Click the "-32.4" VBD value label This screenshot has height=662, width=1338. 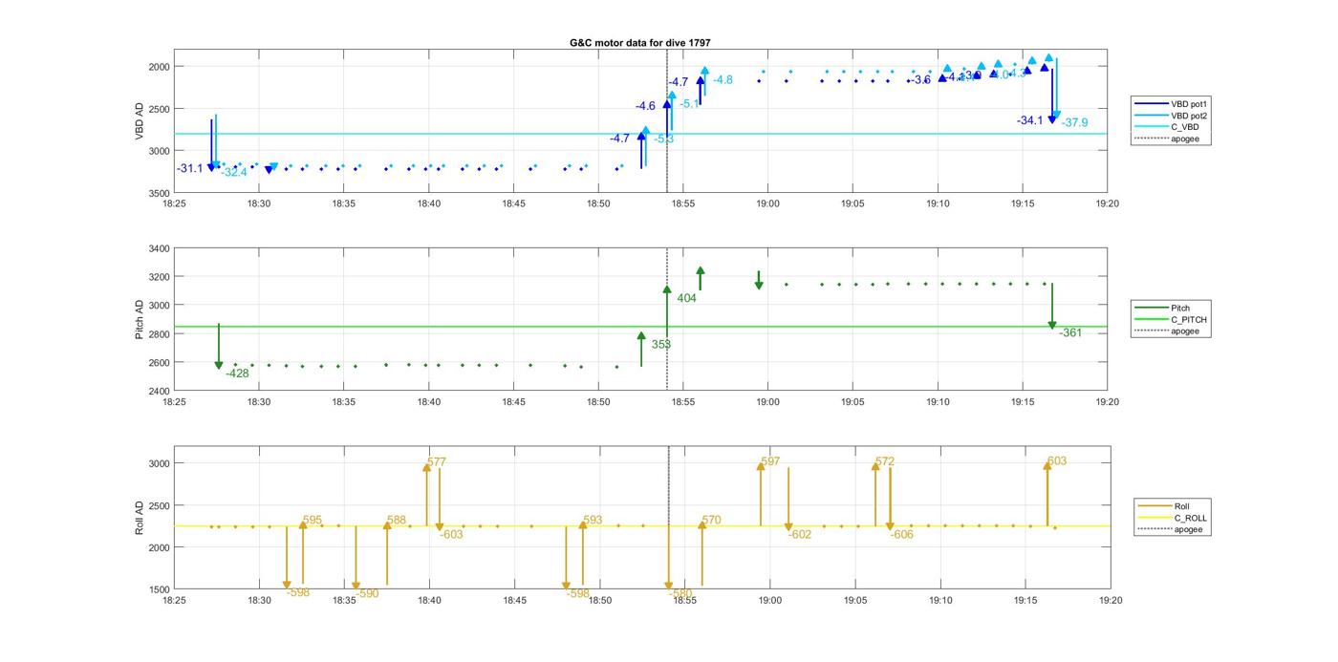coord(234,173)
